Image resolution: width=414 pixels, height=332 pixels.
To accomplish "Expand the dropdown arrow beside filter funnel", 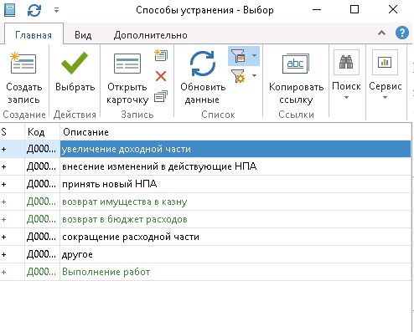I will [x=254, y=55].
